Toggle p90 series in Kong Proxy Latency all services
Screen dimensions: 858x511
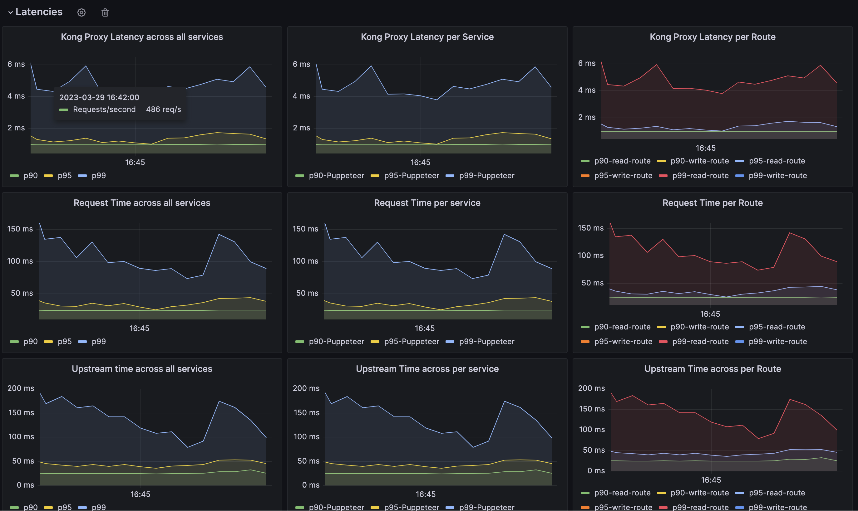click(x=30, y=176)
